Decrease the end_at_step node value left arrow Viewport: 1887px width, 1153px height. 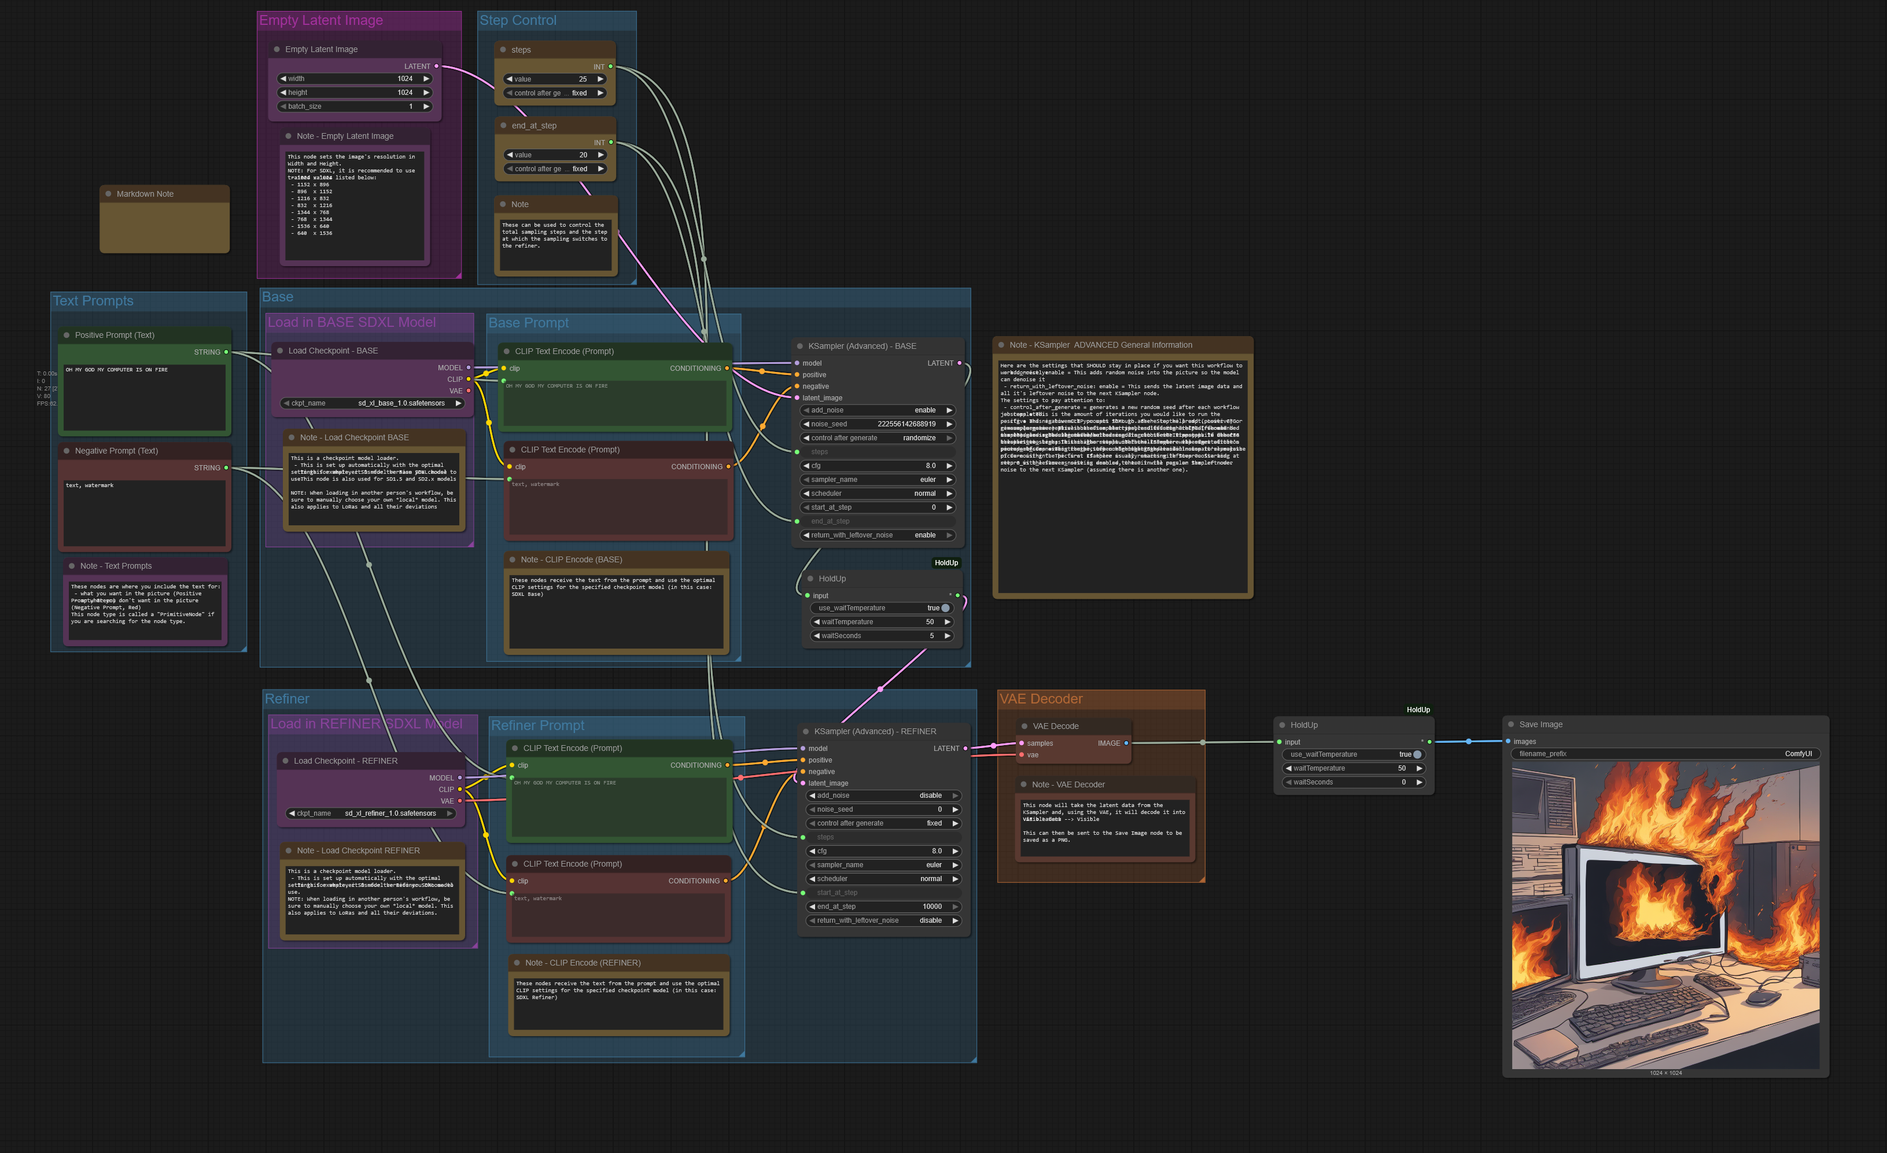tap(509, 154)
